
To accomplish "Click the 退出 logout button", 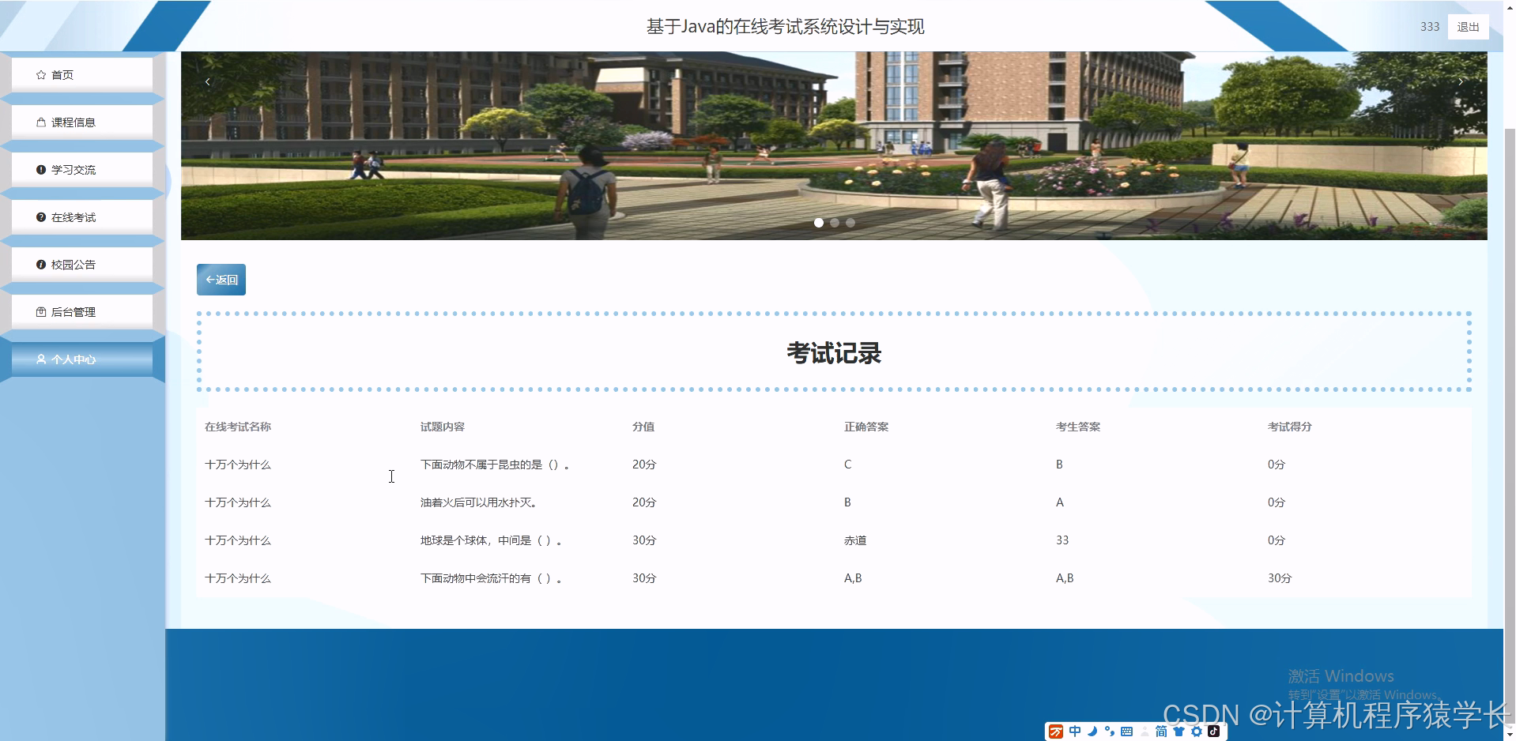I will click(1467, 26).
